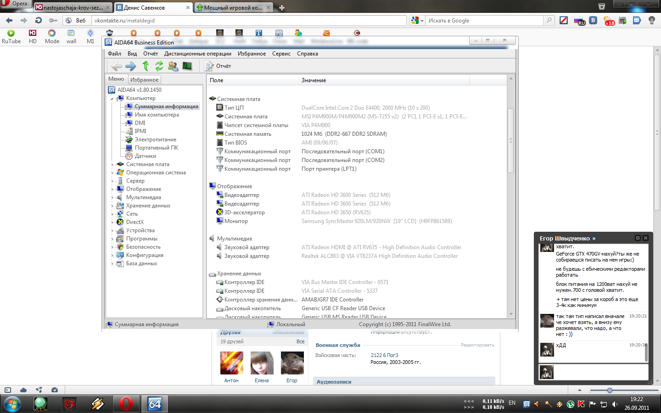Select База данных in the tree
The width and height of the screenshot is (661, 413).
click(x=141, y=263)
